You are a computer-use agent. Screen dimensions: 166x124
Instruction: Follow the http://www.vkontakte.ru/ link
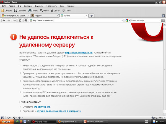click(79, 53)
